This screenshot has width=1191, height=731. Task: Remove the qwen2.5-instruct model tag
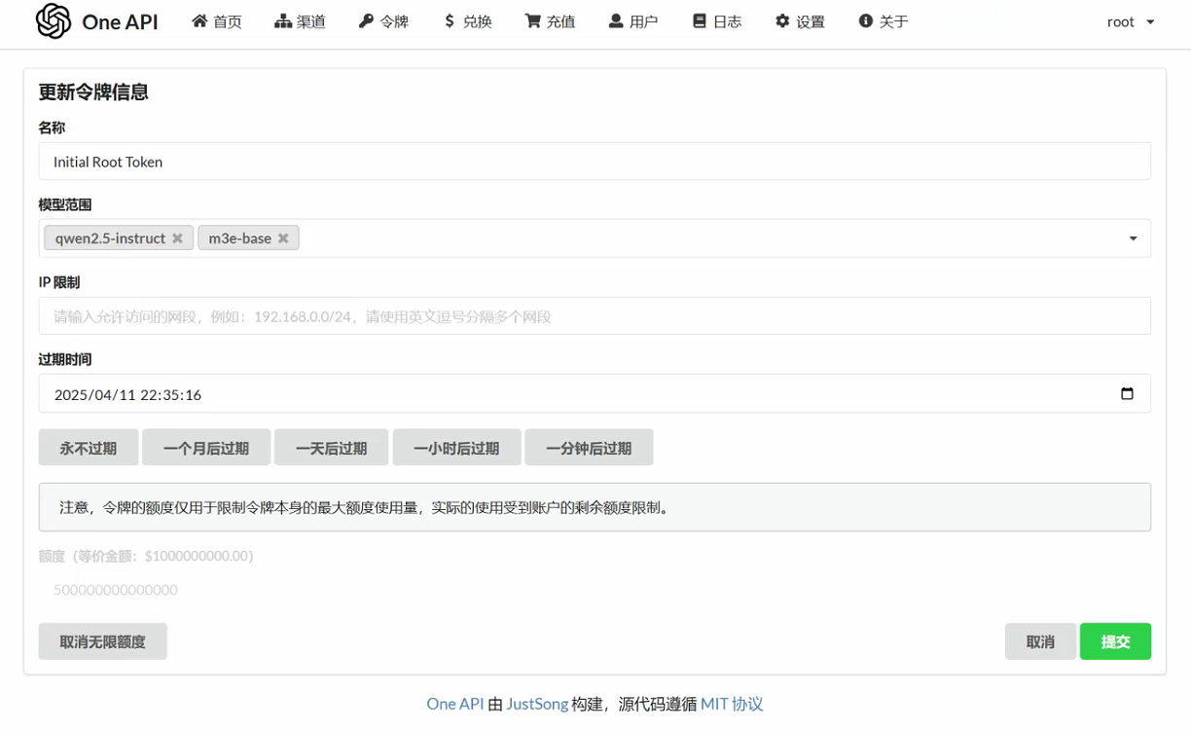(177, 238)
